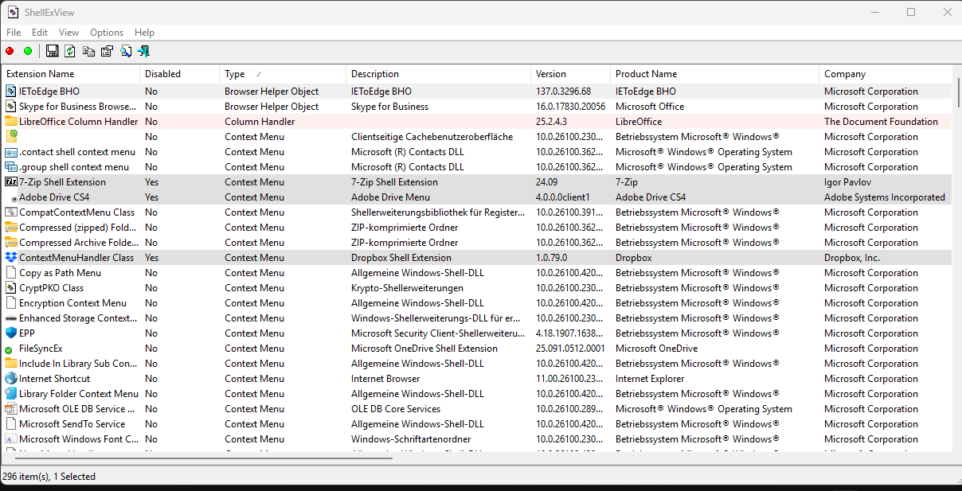Open the File menu
This screenshot has height=491, width=962.
click(14, 33)
